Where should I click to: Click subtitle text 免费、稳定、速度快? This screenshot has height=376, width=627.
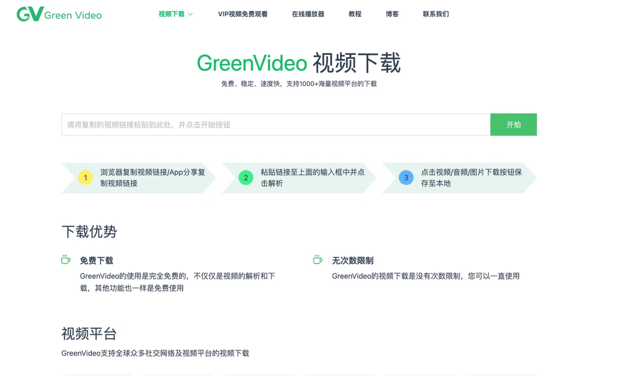click(x=252, y=84)
